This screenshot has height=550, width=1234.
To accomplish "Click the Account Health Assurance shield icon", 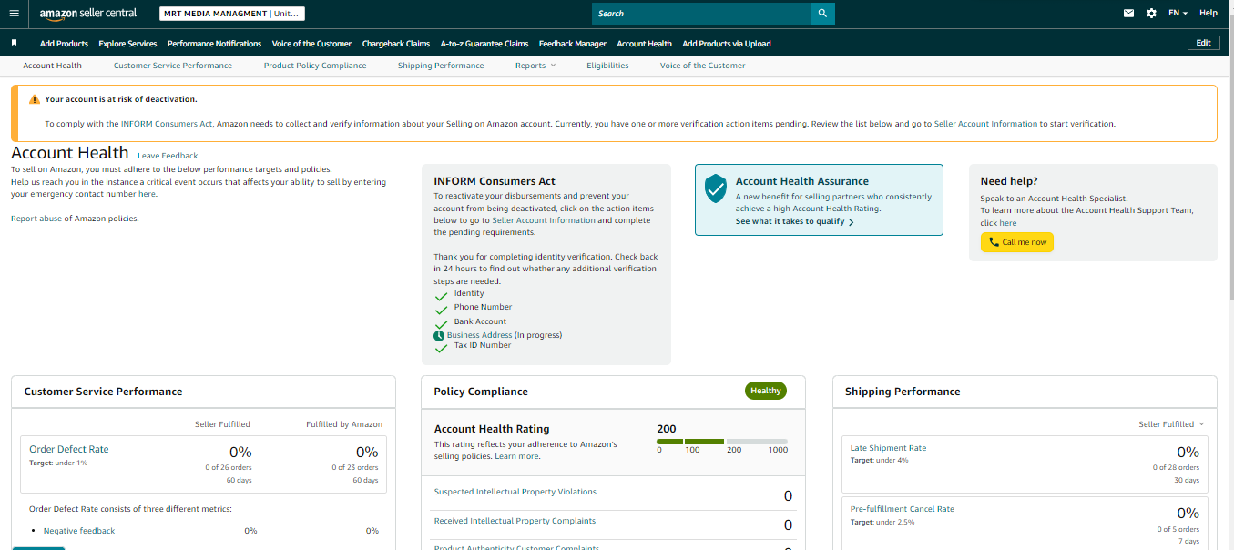I will pyautogui.click(x=716, y=188).
